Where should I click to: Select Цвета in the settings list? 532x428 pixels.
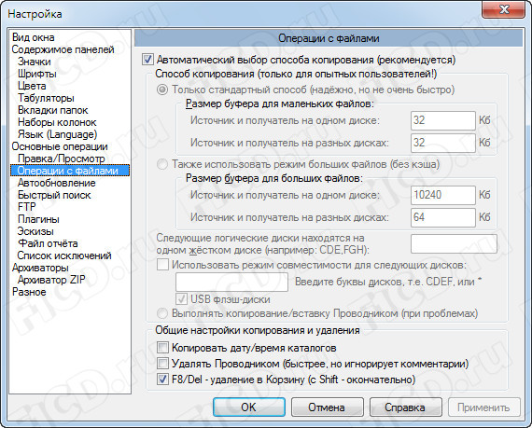(32, 86)
